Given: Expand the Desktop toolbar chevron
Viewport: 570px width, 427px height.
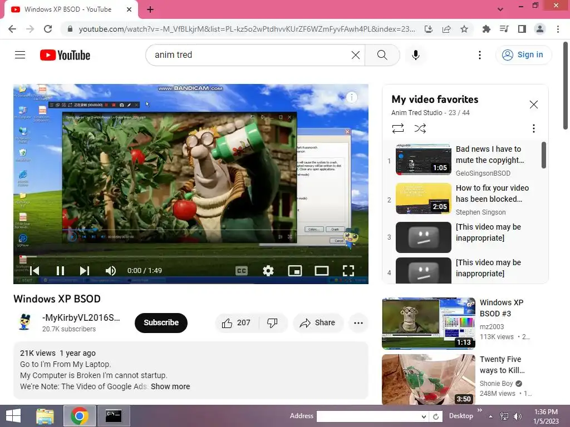Looking at the screenshot, I should coord(480,410).
